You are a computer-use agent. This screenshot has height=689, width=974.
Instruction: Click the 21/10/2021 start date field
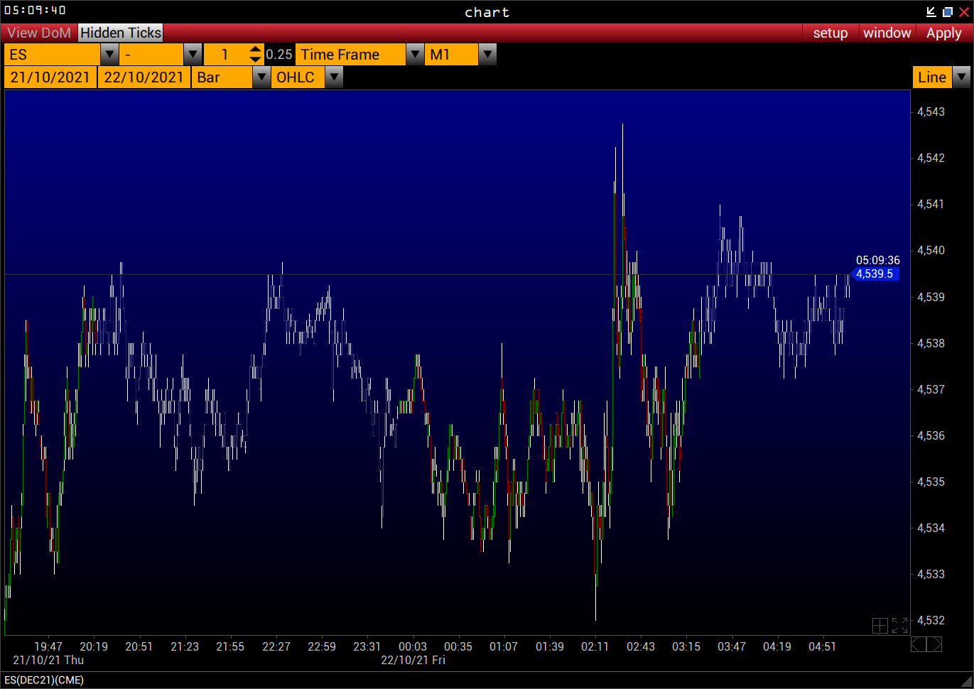[50, 77]
